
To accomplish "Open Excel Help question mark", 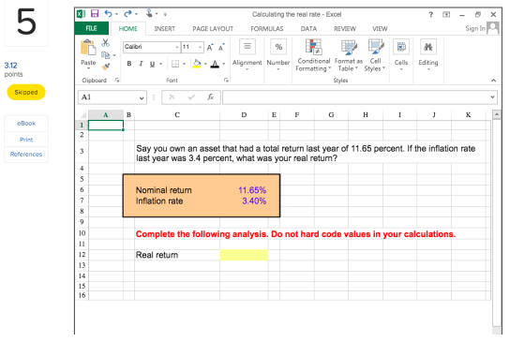I will (430, 14).
